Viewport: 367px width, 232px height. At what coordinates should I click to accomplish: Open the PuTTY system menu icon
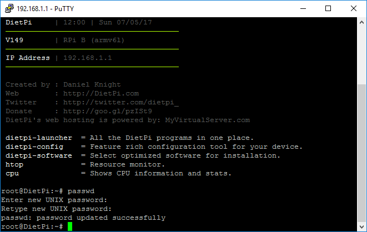[x=9, y=8]
